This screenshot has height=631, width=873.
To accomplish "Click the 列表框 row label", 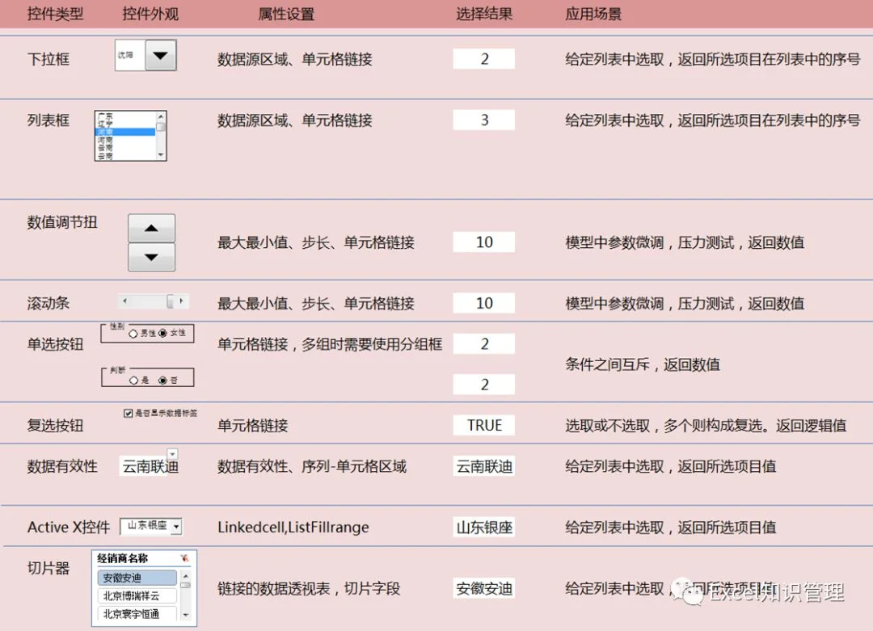I will coord(48,120).
